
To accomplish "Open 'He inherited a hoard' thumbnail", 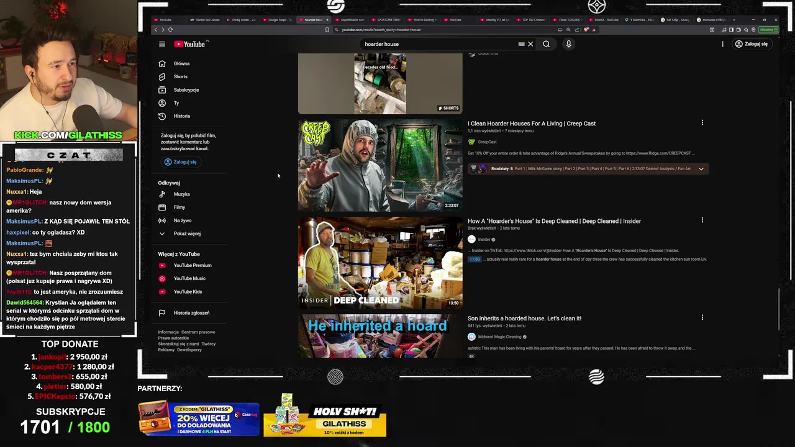I will click(x=380, y=336).
